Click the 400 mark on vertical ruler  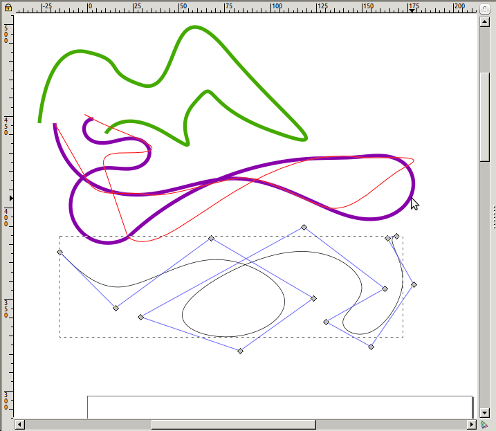[x=7, y=215]
